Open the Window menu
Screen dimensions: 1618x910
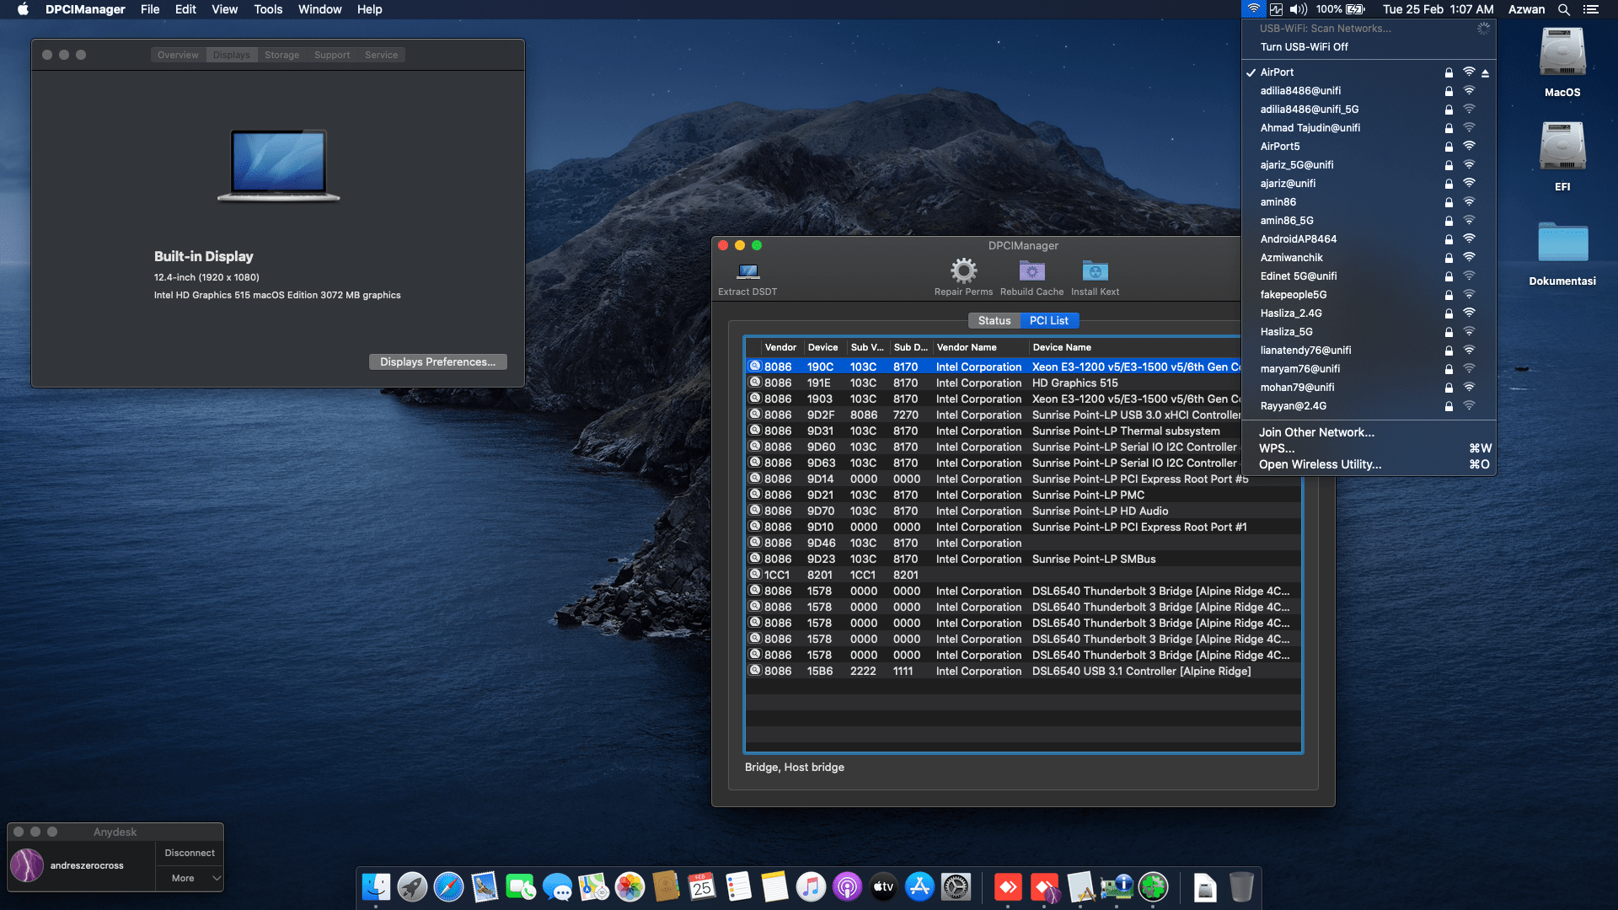coord(319,9)
